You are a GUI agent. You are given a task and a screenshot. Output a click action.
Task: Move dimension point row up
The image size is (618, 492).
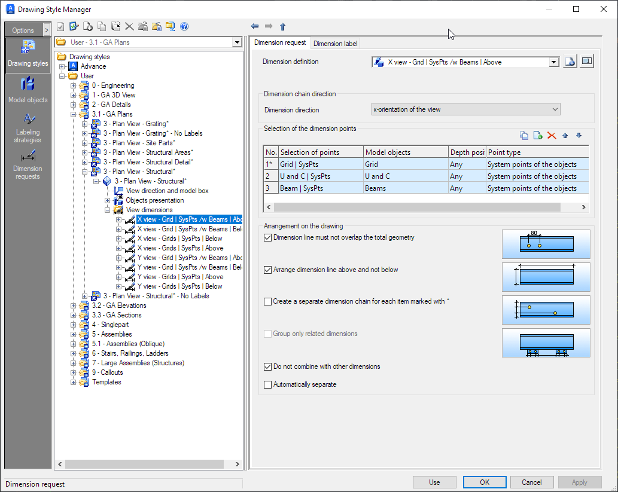click(x=565, y=136)
